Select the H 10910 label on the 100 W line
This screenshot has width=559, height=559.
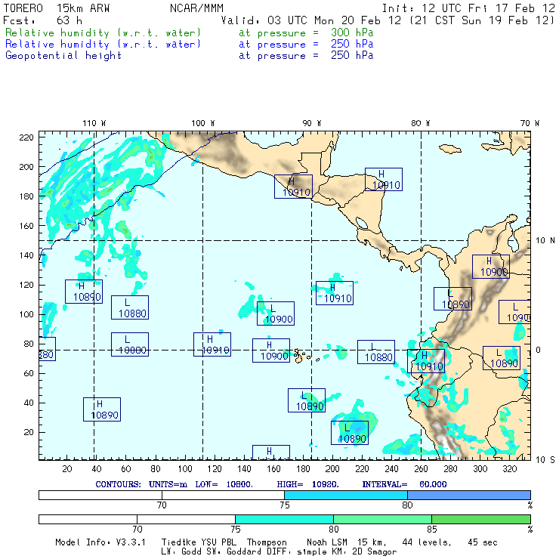click(x=212, y=344)
